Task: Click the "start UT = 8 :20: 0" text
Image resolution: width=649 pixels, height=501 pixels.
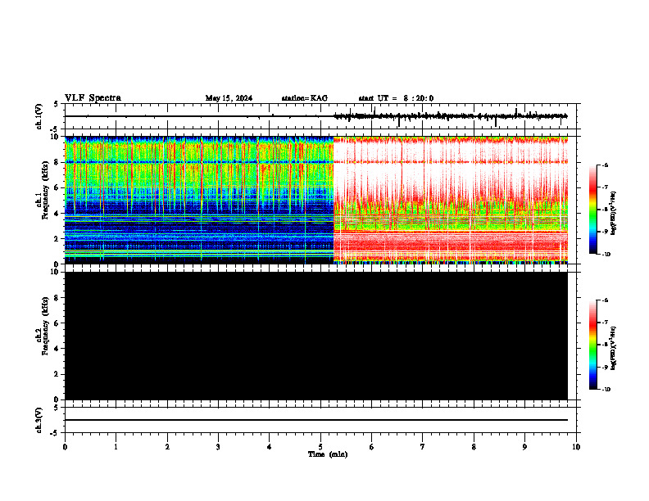Action: click(396, 98)
